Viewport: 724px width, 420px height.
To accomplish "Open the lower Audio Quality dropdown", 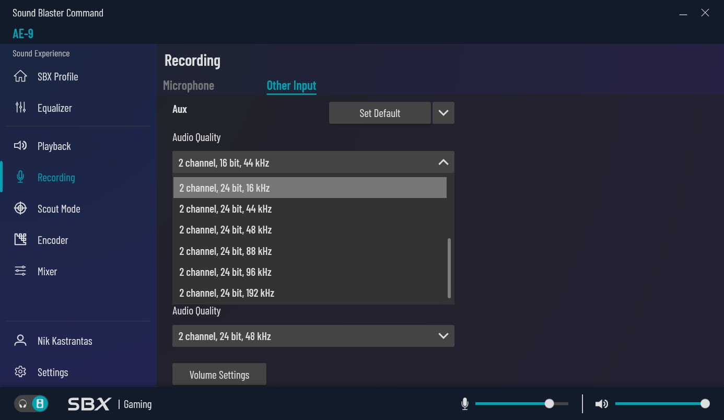I will click(313, 336).
